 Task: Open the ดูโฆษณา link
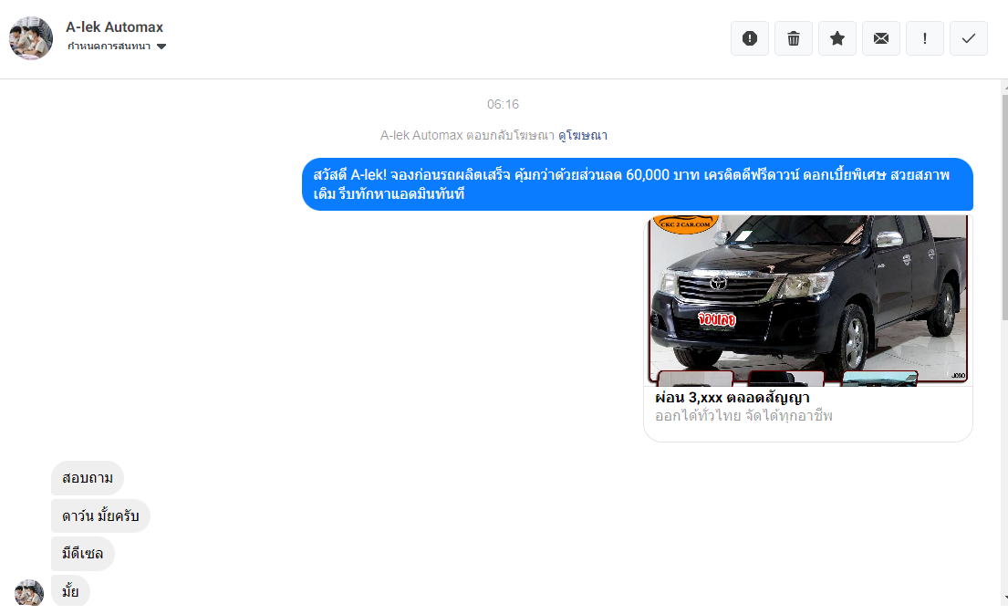click(582, 135)
